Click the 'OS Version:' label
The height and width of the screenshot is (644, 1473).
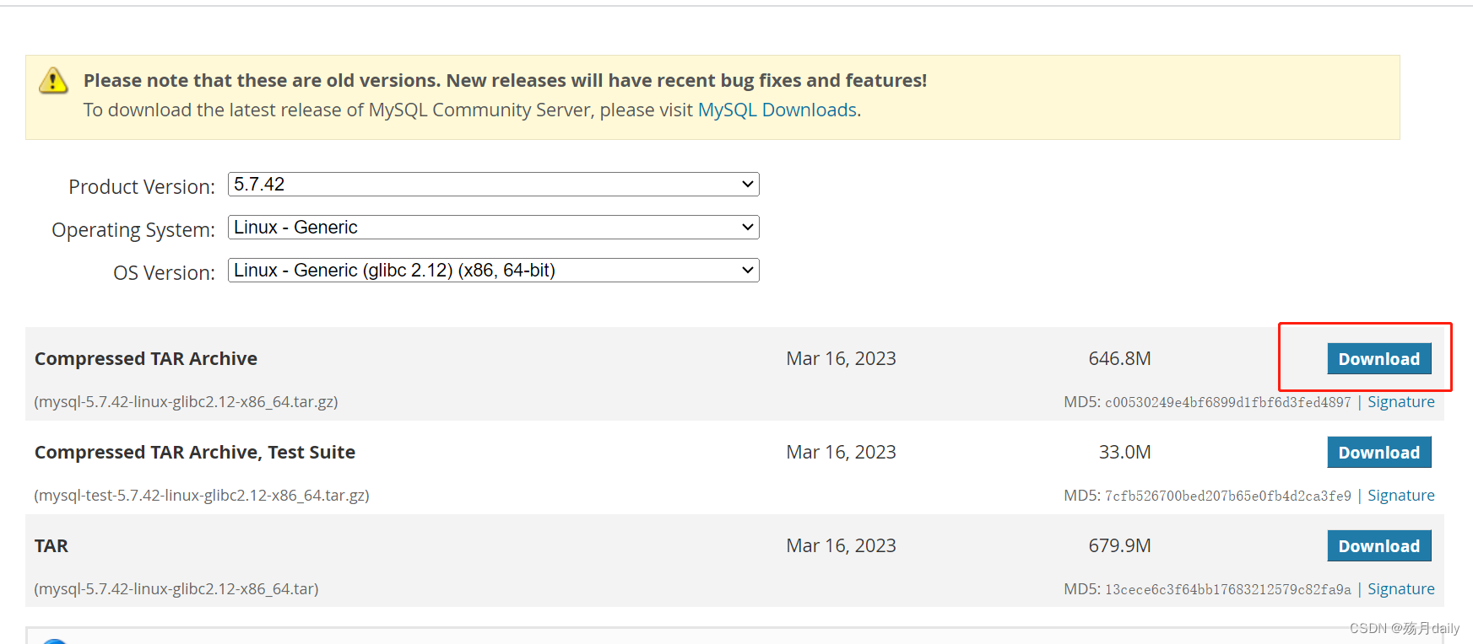[165, 273]
